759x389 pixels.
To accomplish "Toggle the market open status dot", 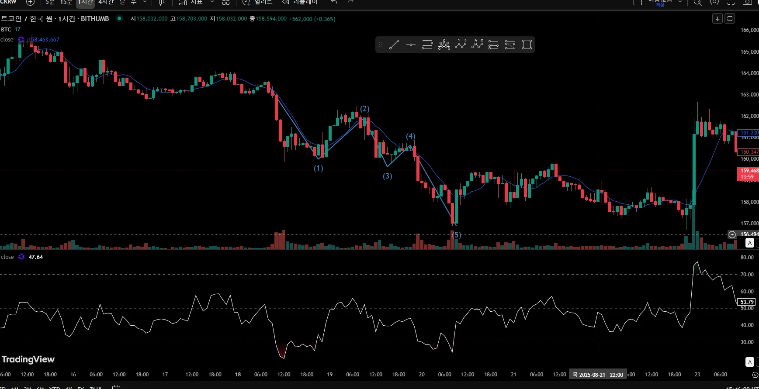I will 119,18.
